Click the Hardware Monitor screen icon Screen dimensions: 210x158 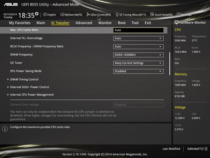pyautogui.click(x=177, y=22)
